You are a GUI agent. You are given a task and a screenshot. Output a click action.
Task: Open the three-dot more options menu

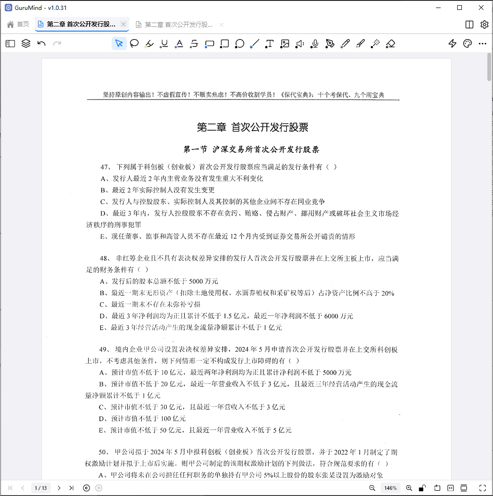click(483, 44)
